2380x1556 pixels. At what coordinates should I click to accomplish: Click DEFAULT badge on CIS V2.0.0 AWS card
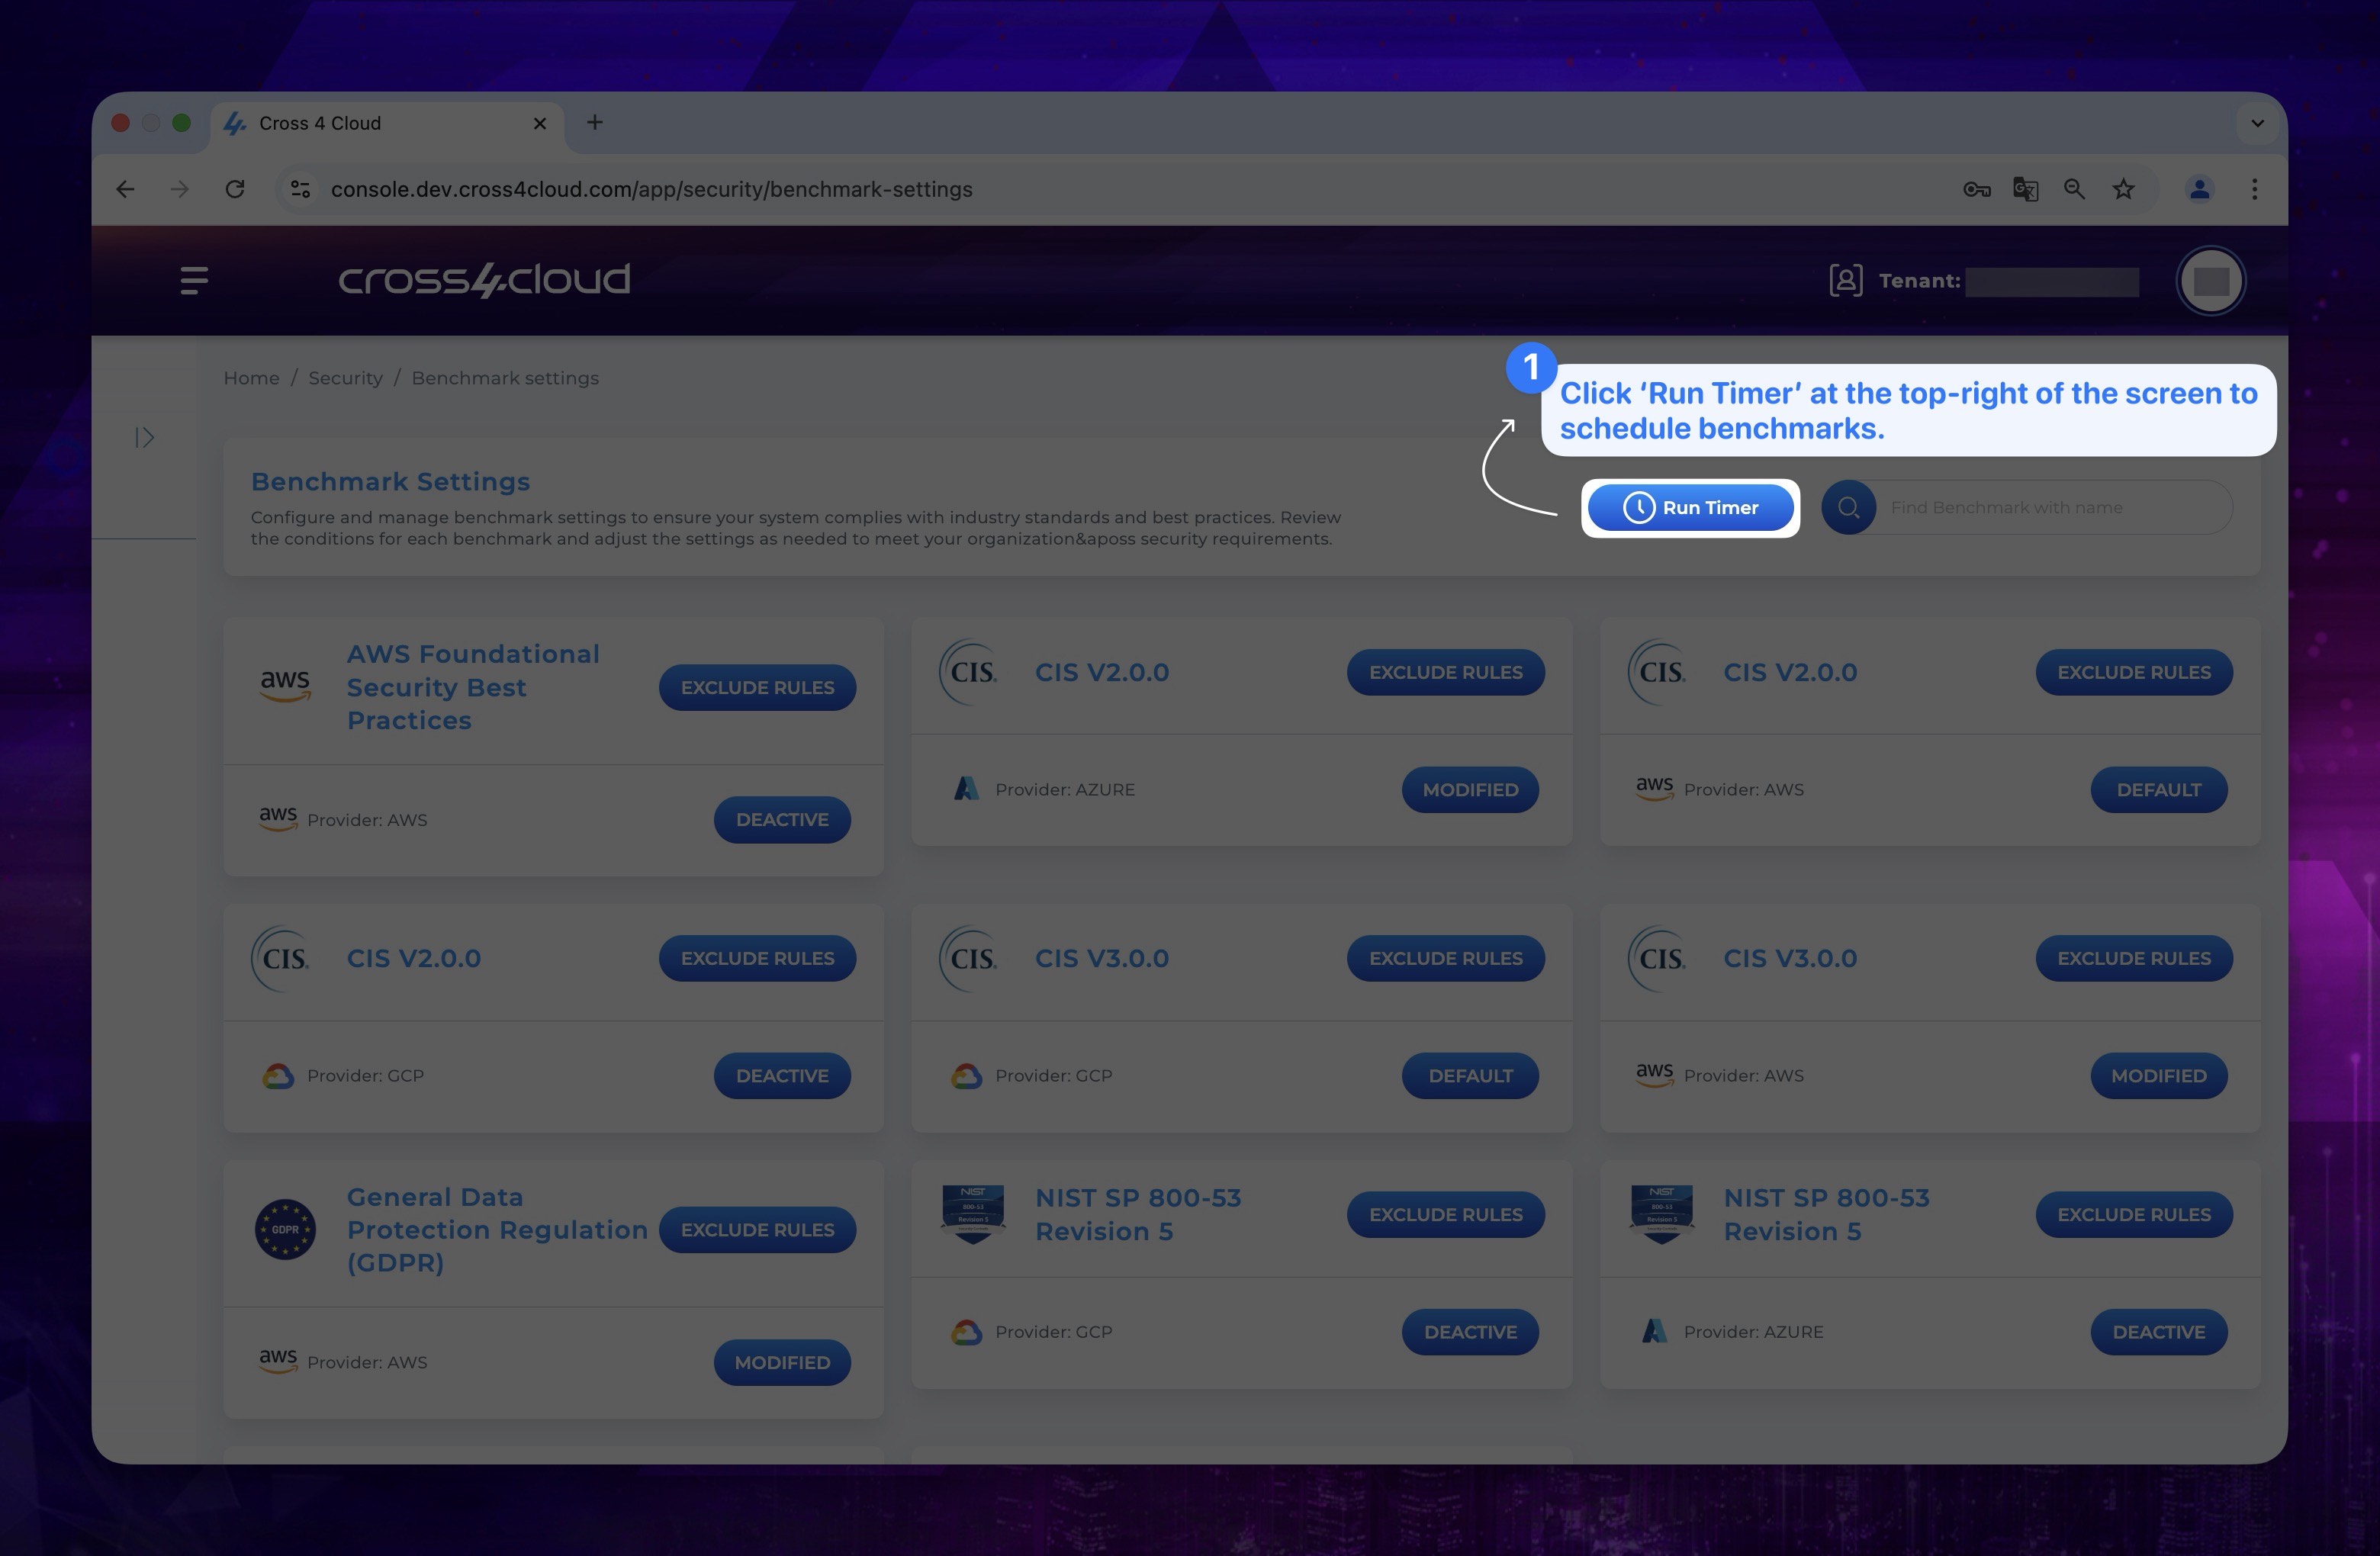pyautogui.click(x=2158, y=789)
